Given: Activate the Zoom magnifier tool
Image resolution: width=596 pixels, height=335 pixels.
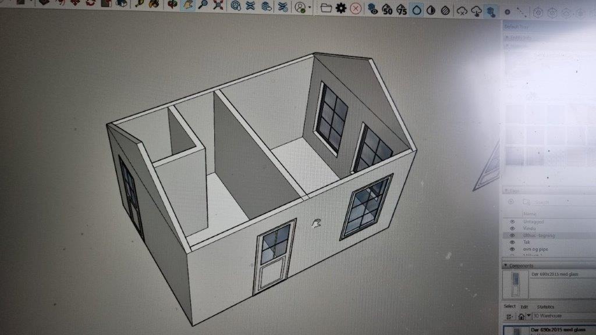Looking at the screenshot, I should point(203,5).
